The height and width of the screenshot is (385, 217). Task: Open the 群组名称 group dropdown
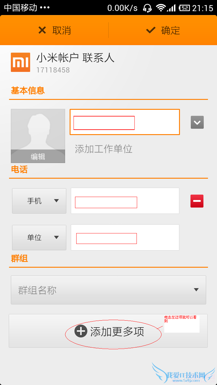click(108, 290)
